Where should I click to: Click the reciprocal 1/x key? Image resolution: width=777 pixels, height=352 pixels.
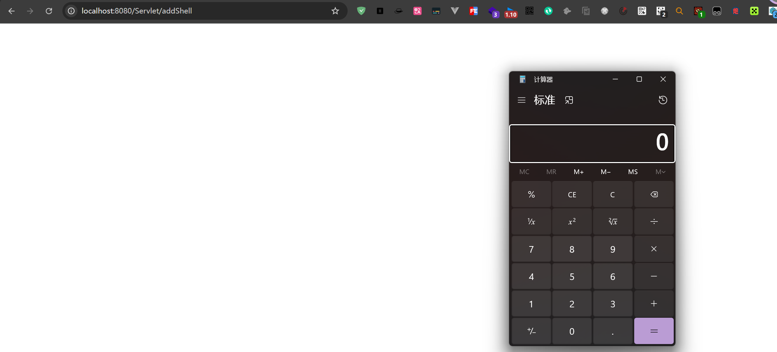531,222
